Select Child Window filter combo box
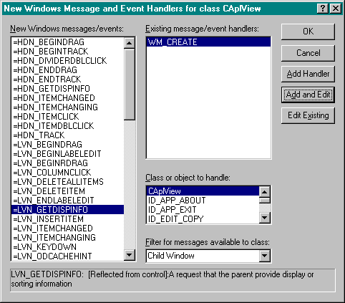The width and height of the screenshot is (345, 303). [x=208, y=256]
